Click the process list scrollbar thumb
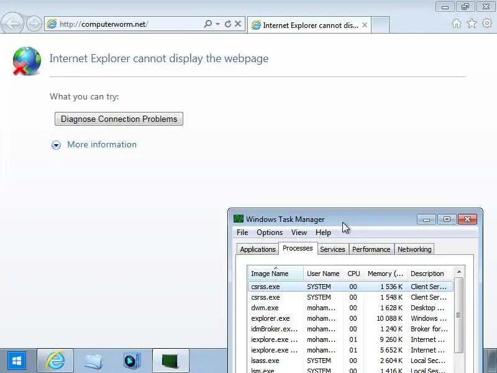The width and height of the screenshot is (497, 373). click(x=458, y=315)
